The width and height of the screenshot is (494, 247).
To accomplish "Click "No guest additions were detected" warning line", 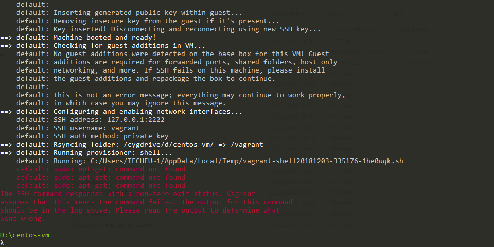I will click(x=191, y=54).
